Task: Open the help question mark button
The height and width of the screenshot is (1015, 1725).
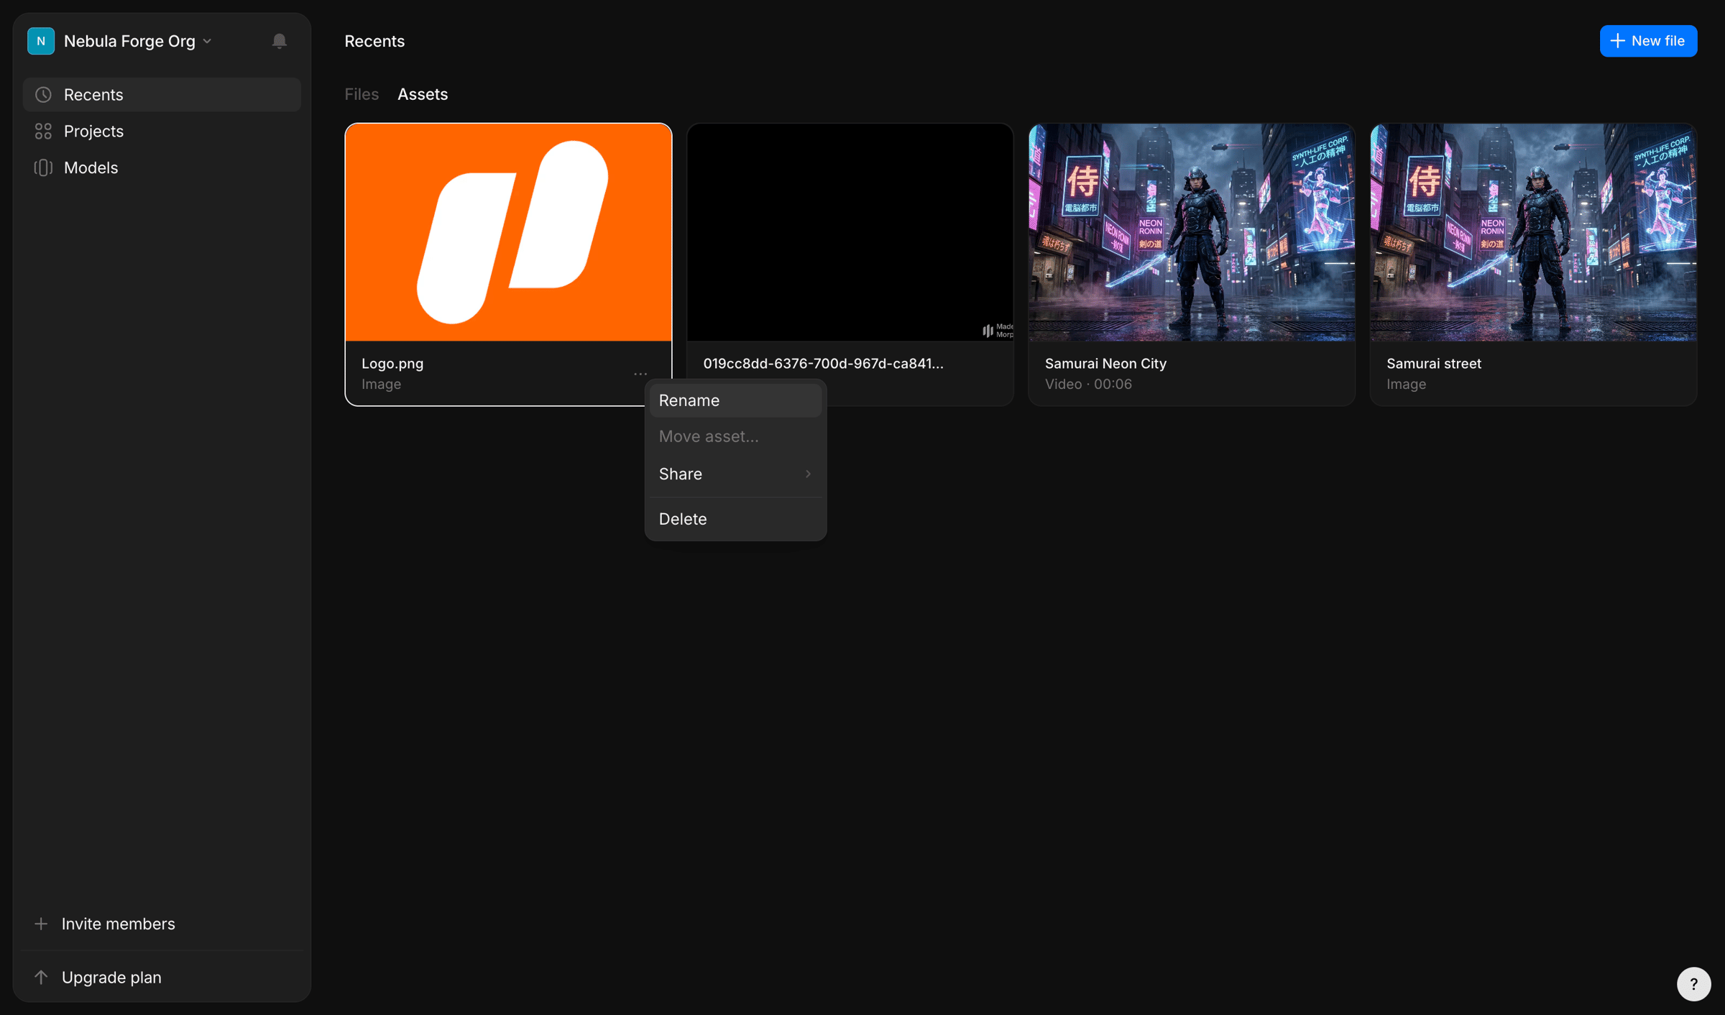Action: pyautogui.click(x=1693, y=983)
